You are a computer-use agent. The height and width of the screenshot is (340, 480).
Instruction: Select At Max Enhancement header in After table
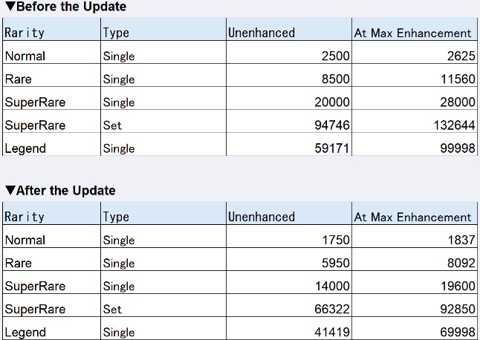coord(412,217)
